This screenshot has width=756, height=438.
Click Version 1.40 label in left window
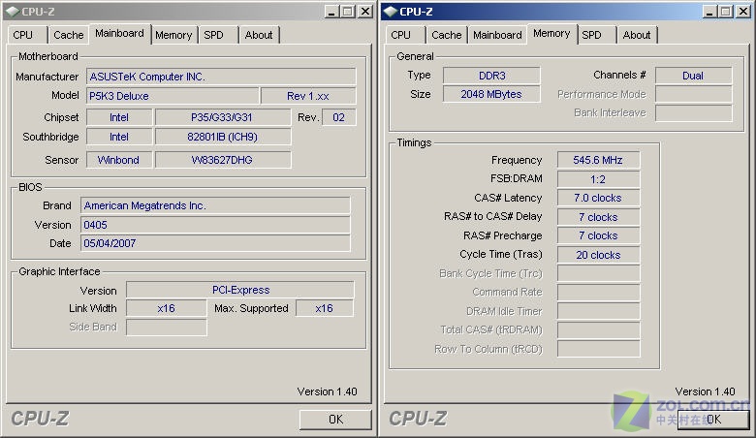327,391
